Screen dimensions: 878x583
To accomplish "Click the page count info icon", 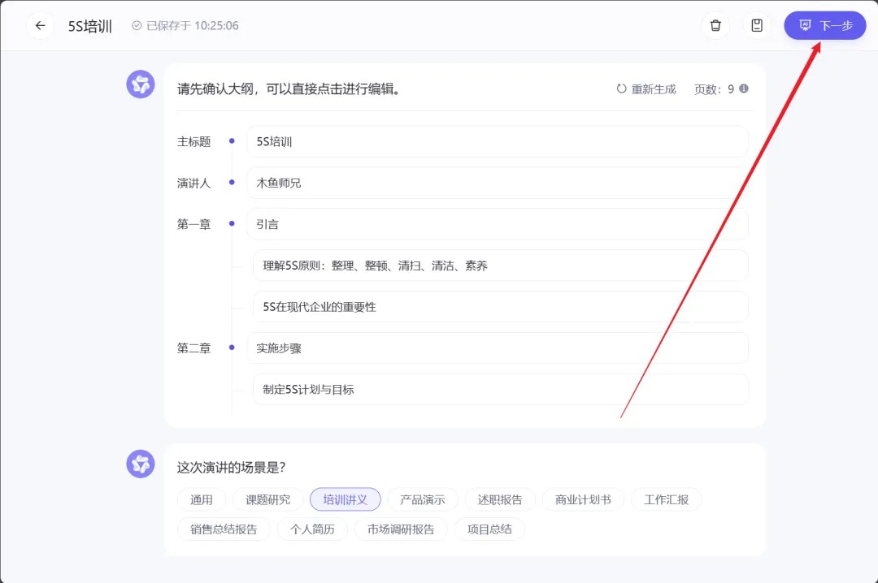I will pyautogui.click(x=743, y=89).
